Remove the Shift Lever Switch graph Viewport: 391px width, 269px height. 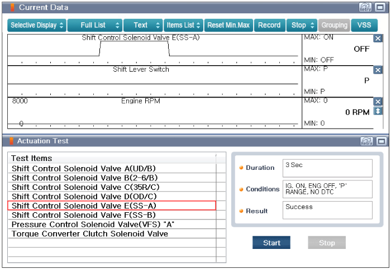point(378,70)
